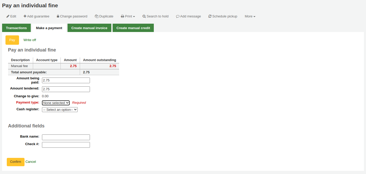This screenshot has height=174, width=366.
Task: Select the Add guarantee icon
Action: coord(25,16)
